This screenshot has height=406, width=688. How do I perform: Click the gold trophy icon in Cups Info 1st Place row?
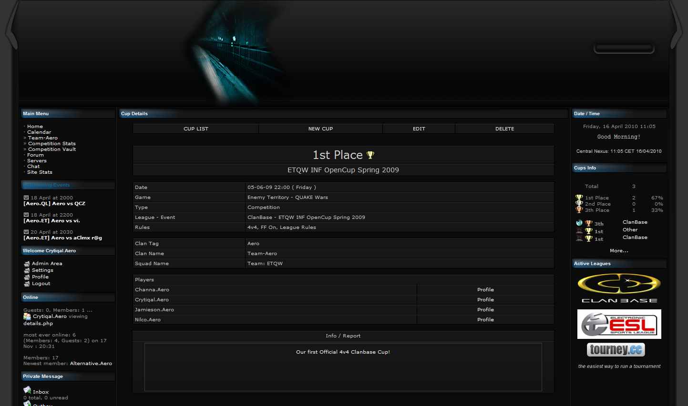579,198
